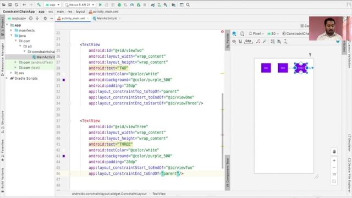The image size is (352, 198).
Task: Open the Android project view dropdown
Action: click(17, 18)
